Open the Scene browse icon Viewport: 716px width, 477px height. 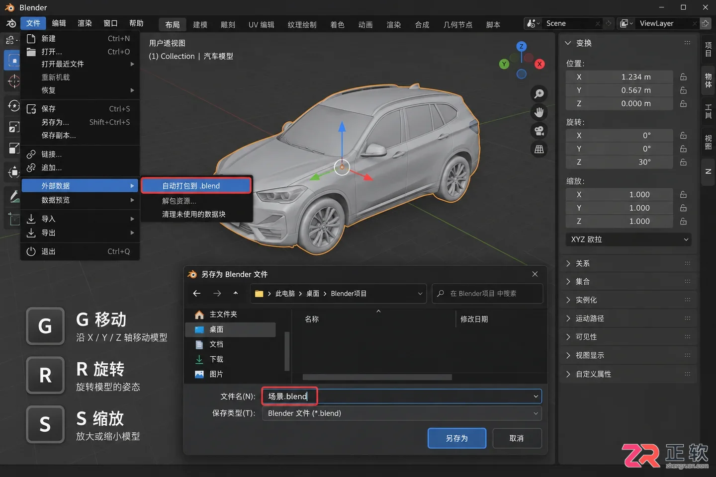[x=533, y=23]
